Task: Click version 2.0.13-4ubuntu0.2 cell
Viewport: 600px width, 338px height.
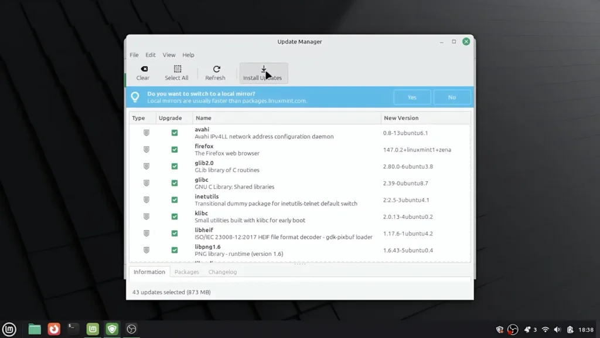Action: pos(408,217)
